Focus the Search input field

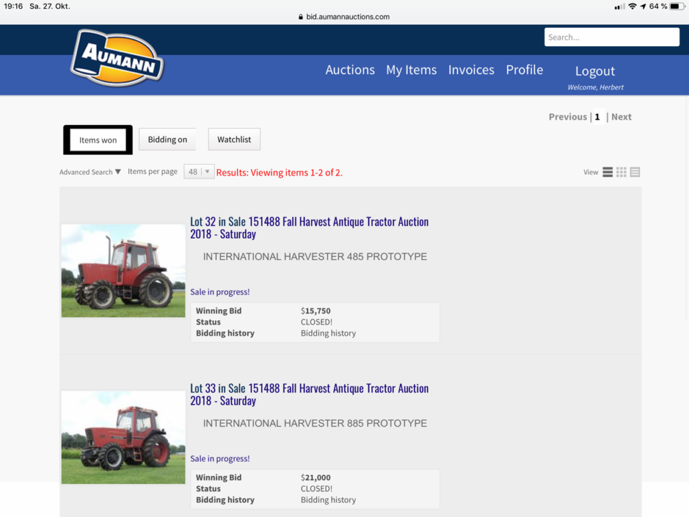click(x=611, y=37)
